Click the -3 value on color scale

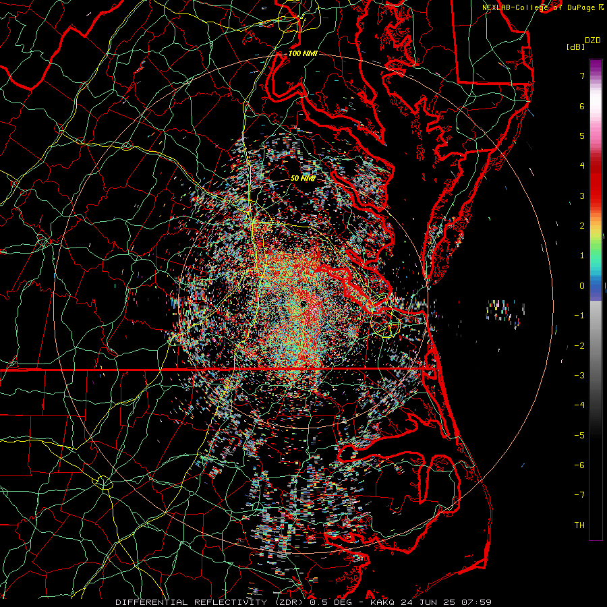[579, 376]
